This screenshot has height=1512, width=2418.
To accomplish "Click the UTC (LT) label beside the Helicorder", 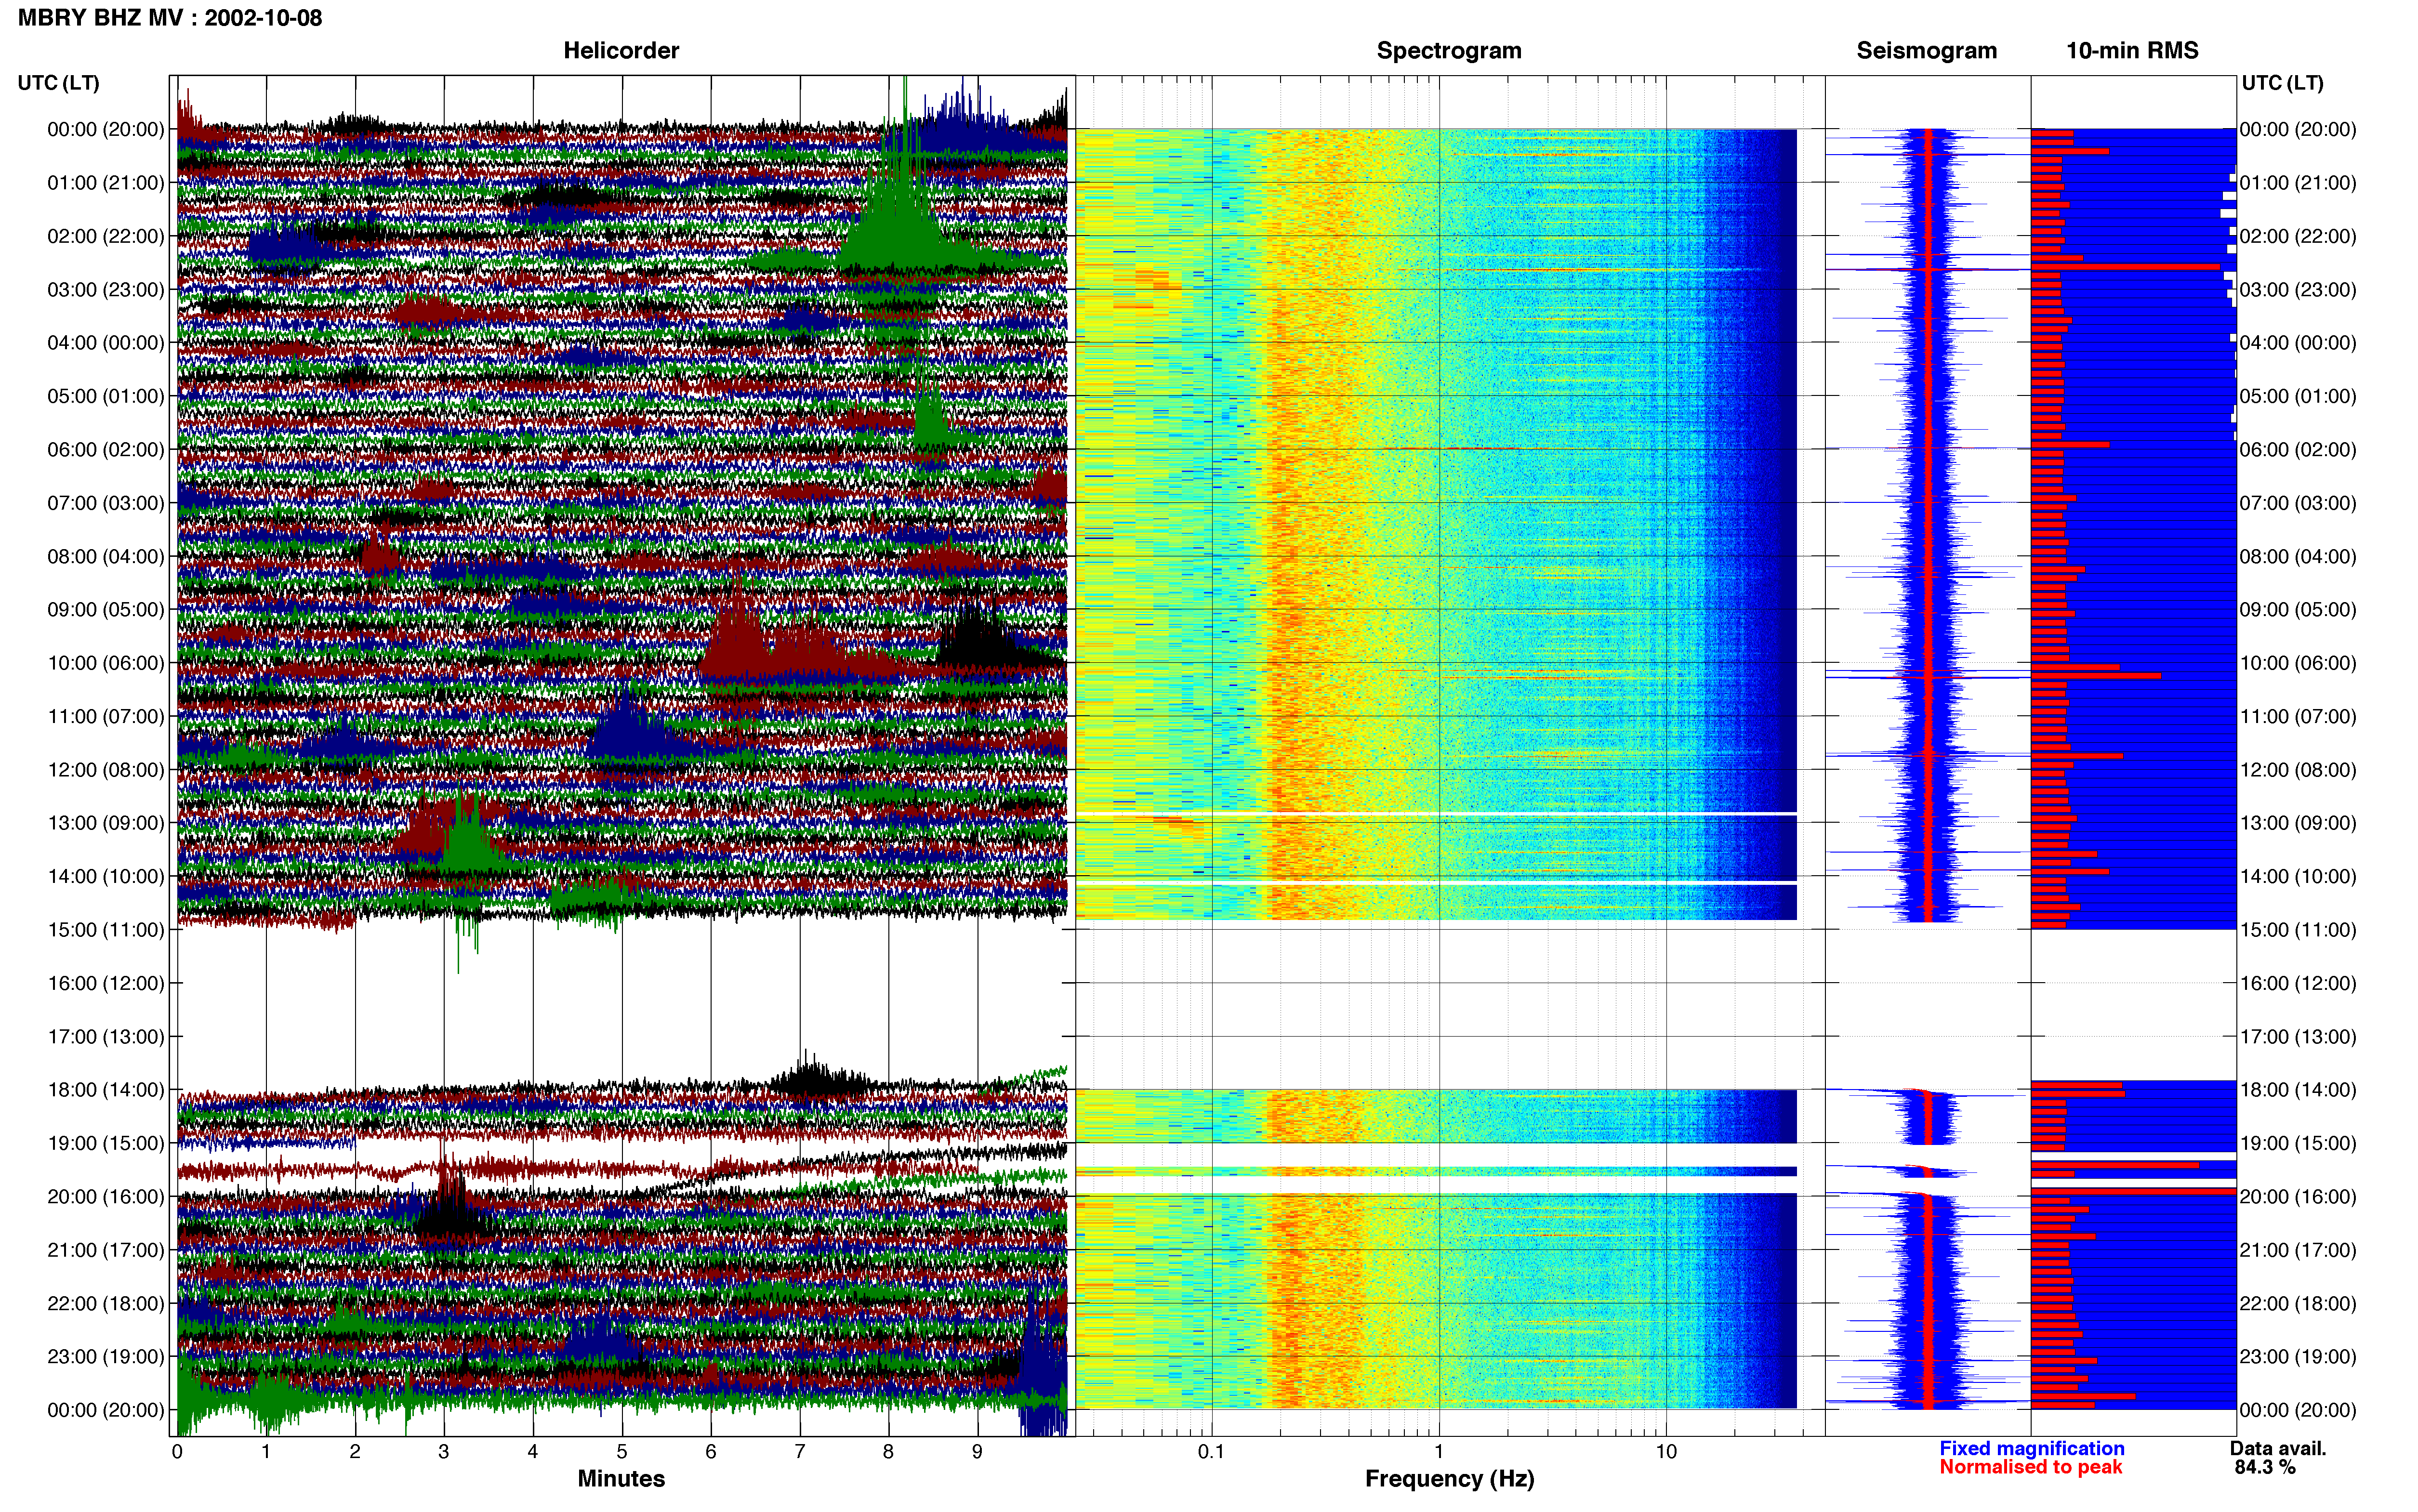I will (59, 83).
